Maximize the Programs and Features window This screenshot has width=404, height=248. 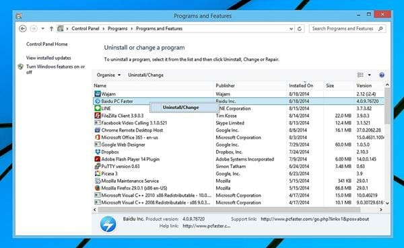pos(369,14)
